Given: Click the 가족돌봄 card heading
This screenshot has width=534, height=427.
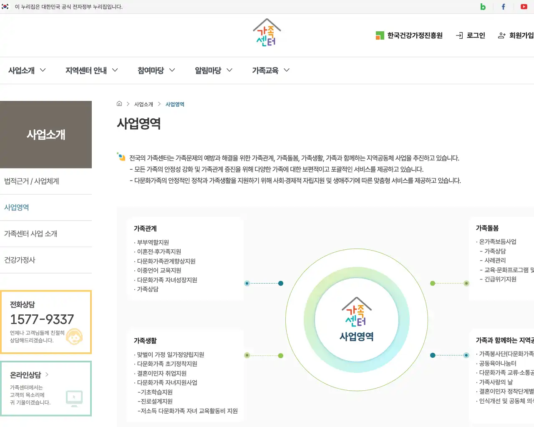Looking at the screenshot, I should 487,228.
